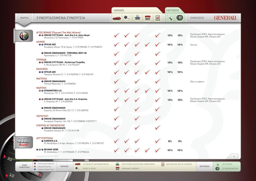Click the tire icon under ΕΚΠΤΩΣΕΙΣ
This screenshot has height=181, width=256.
pyautogui.click(x=179, y=18)
